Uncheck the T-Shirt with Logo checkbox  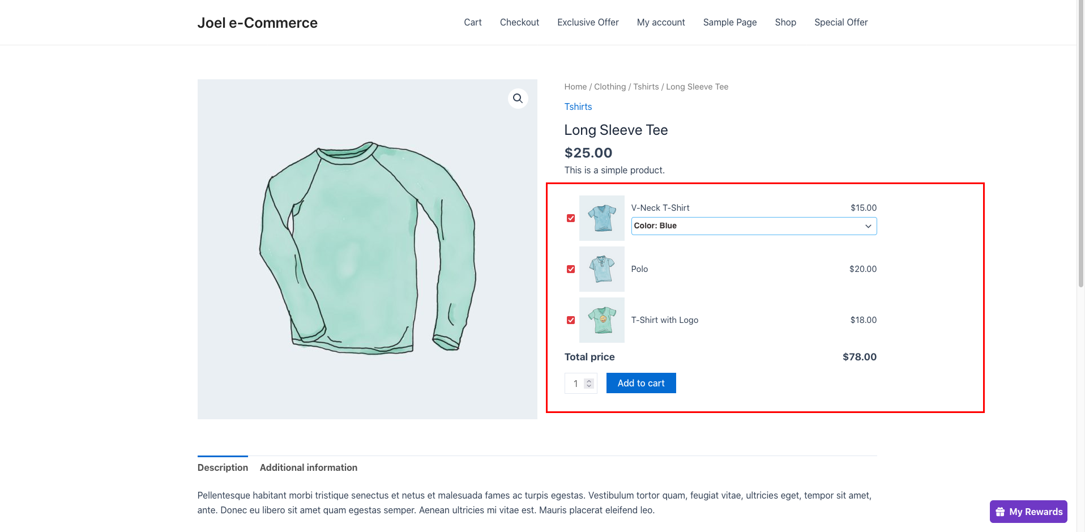point(571,320)
